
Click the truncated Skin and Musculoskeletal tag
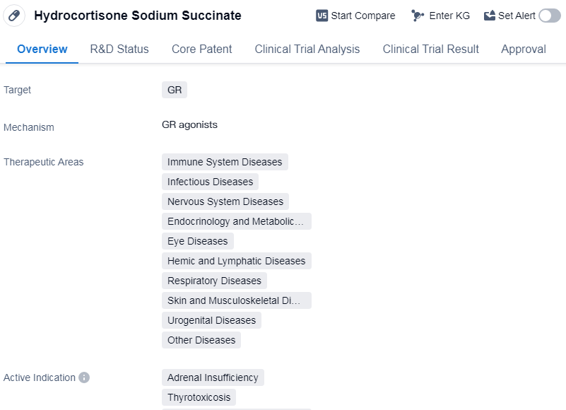point(236,300)
